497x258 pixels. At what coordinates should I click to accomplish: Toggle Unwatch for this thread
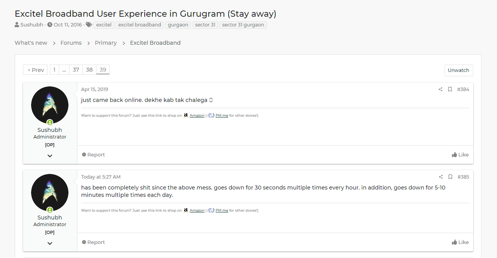coord(458,70)
